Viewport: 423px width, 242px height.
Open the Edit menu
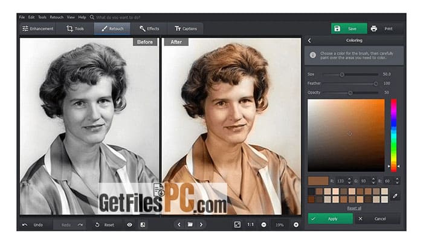click(x=31, y=18)
